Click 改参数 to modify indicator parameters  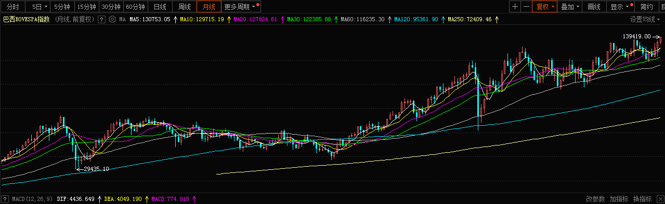point(595,199)
